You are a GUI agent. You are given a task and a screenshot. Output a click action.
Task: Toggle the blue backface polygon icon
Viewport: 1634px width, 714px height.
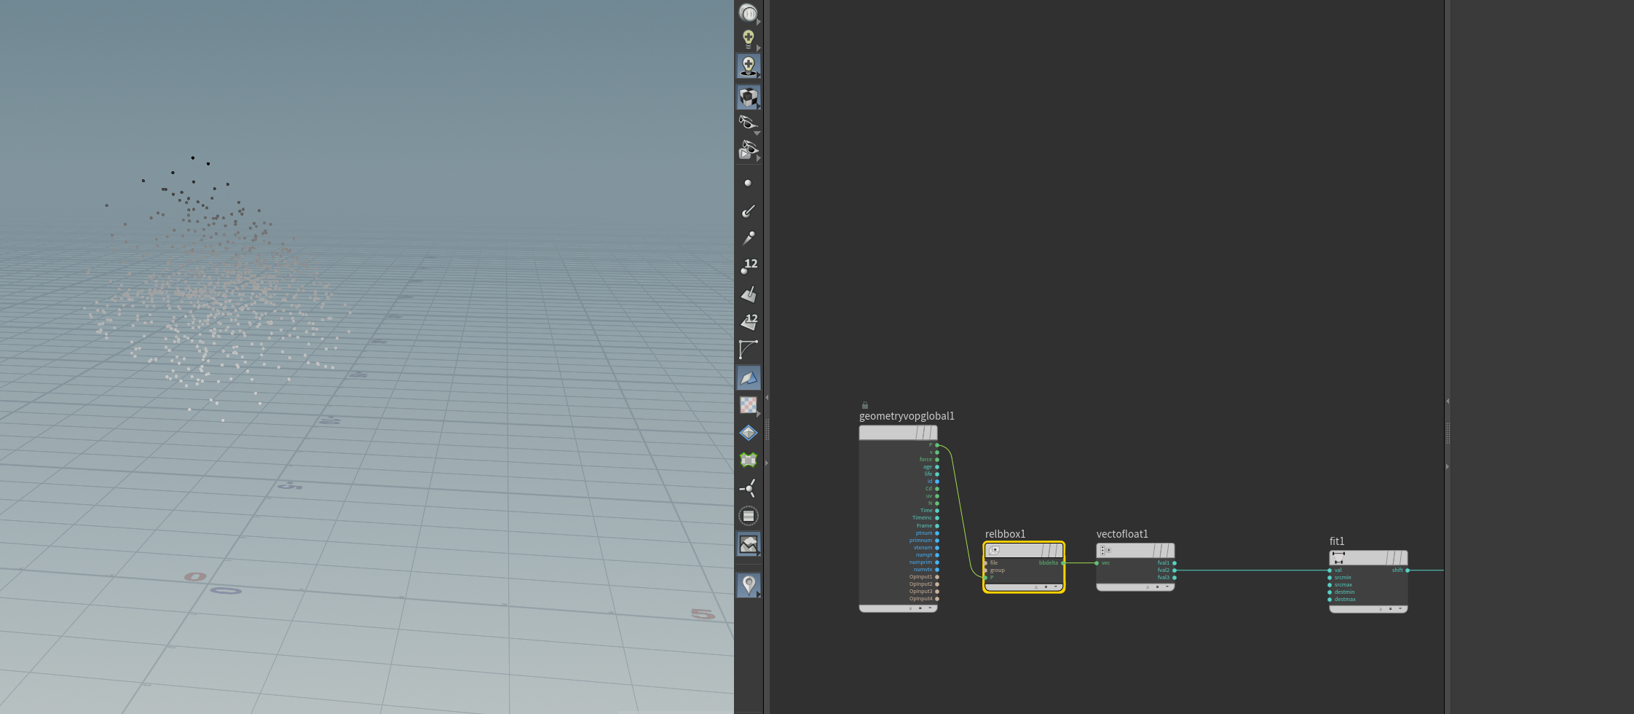tap(749, 377)
